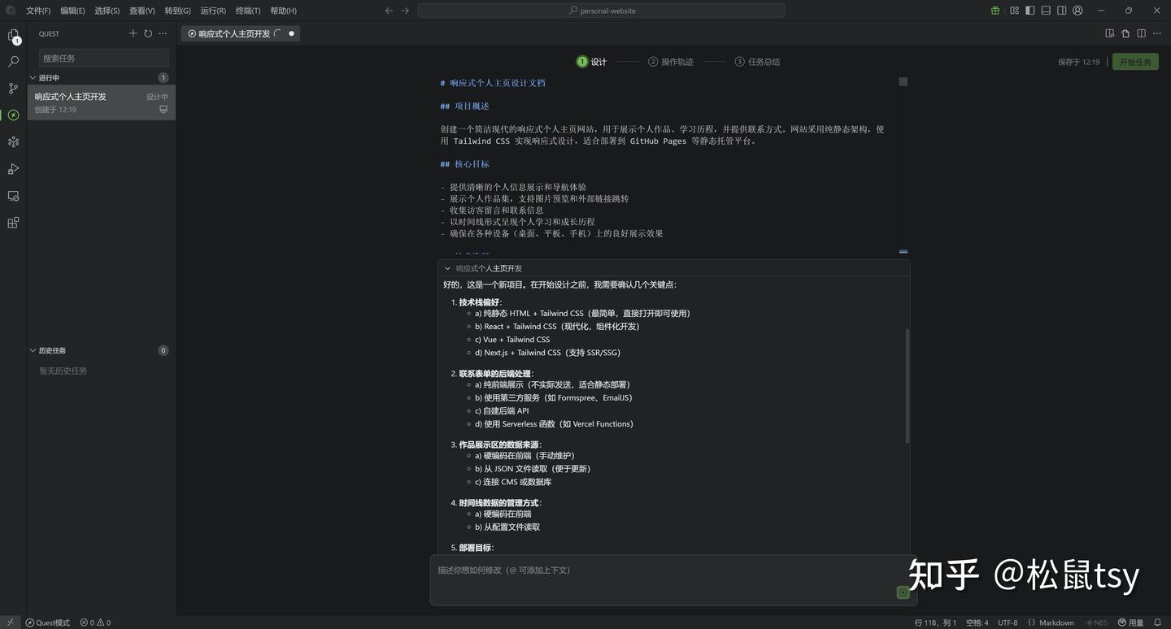The image size is (1171, 629).
Task: Switch to the 操作轨迹 step tab
Action: 671,61
